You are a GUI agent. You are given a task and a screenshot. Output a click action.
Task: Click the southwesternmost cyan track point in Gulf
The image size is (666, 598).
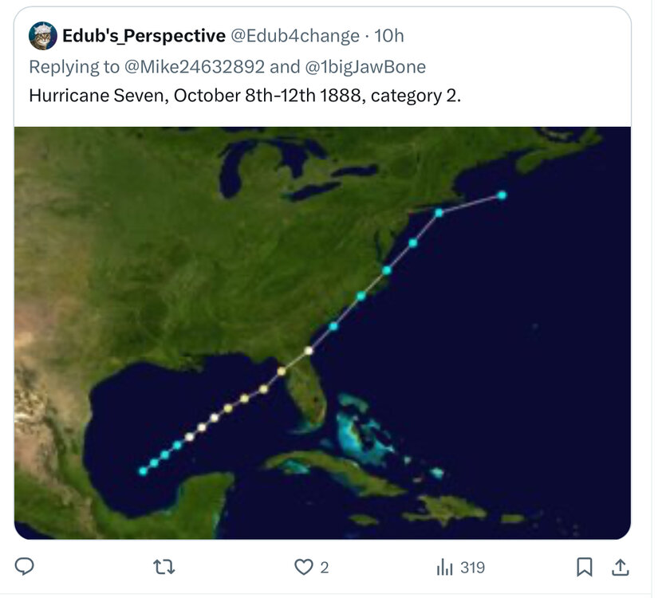click(x=143, y=471)
